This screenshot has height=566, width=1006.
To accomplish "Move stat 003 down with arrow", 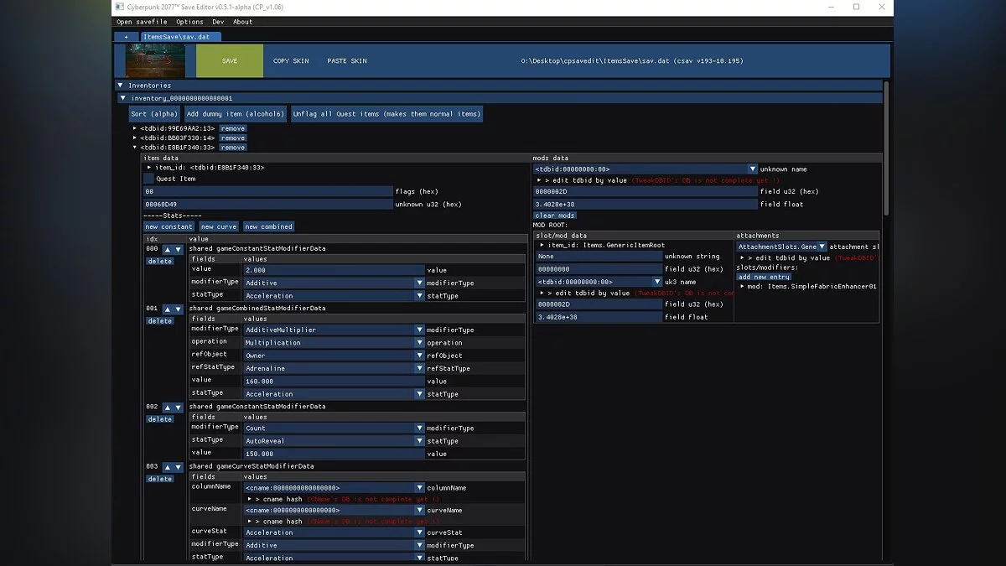I will point(178,468).
